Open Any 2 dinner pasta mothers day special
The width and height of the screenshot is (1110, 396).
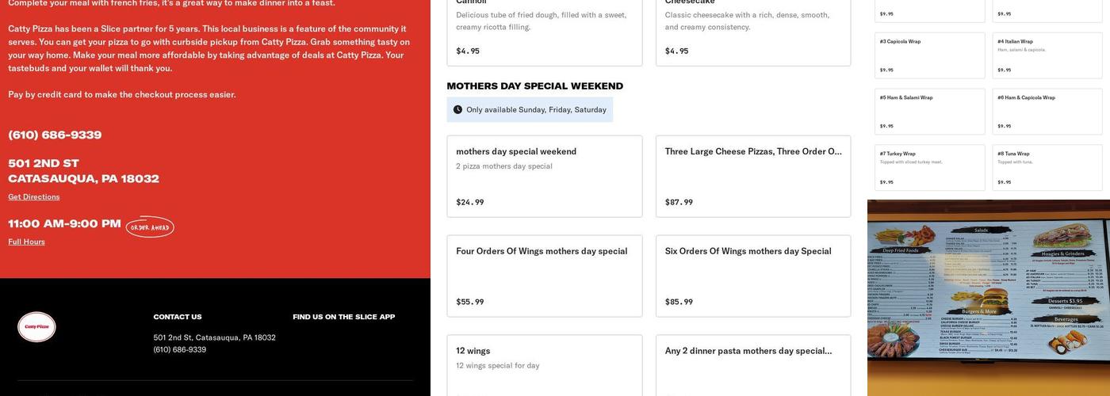pos(752,365)
